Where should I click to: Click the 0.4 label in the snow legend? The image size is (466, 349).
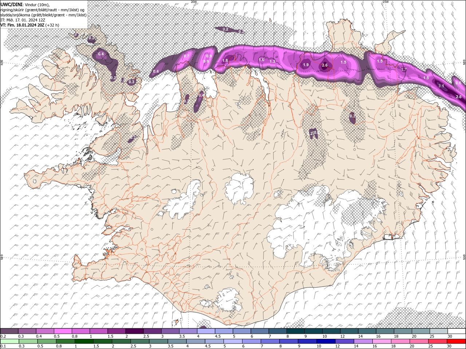pyautogui.click(x=39, y=336)
